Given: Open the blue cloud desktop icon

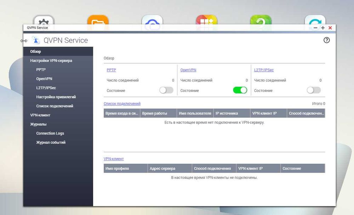Looking at the screenshot, I should coord(152,20).
